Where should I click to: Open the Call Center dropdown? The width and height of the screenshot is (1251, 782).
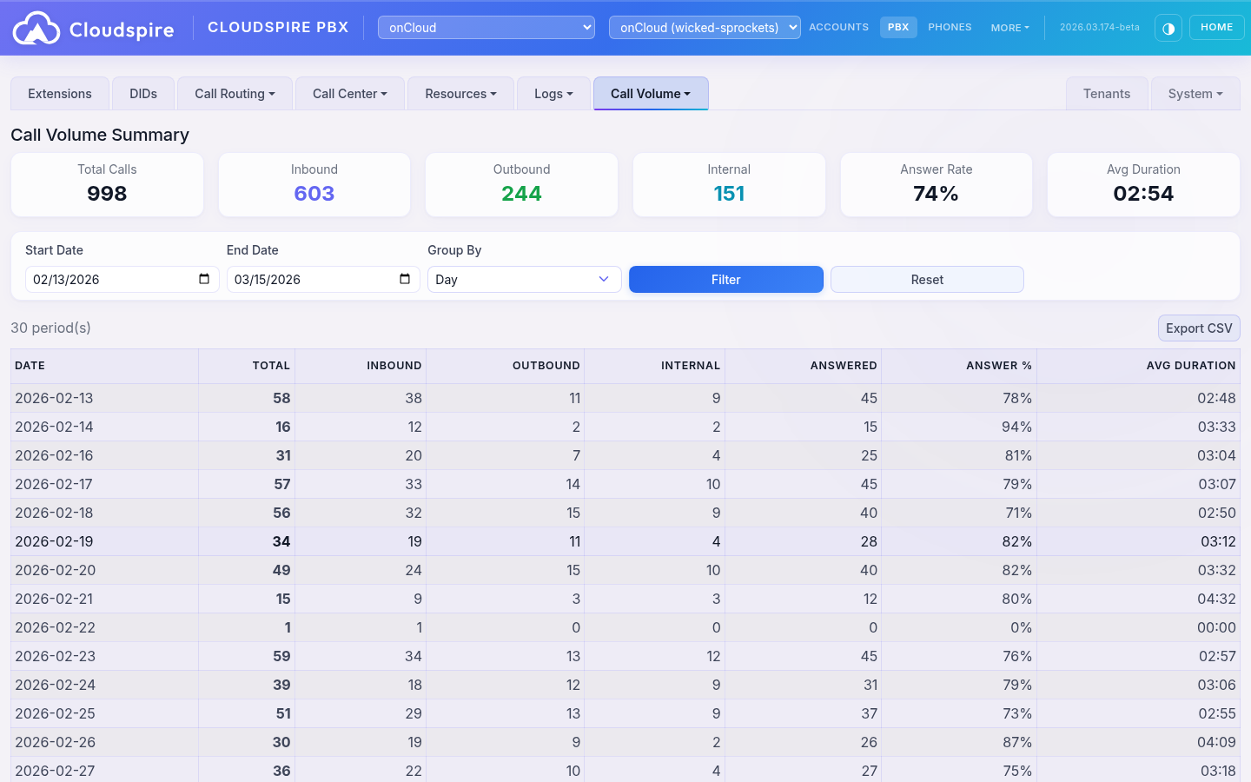349,93
